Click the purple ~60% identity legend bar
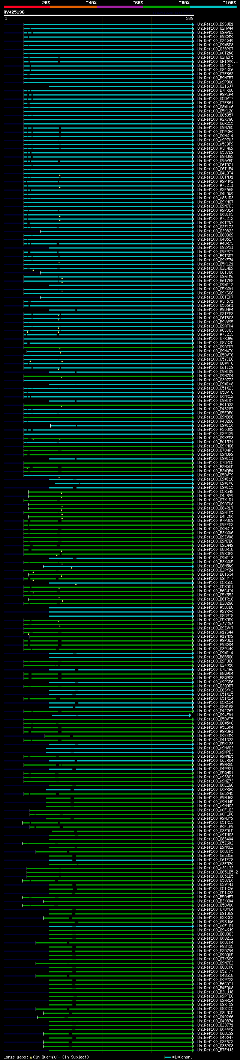This screenshot has height=1060, width=240. 120,7
